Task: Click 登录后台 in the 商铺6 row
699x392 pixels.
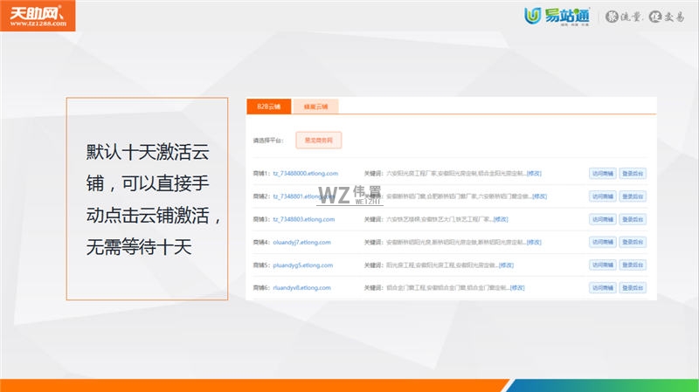Action: coord(633,288)
